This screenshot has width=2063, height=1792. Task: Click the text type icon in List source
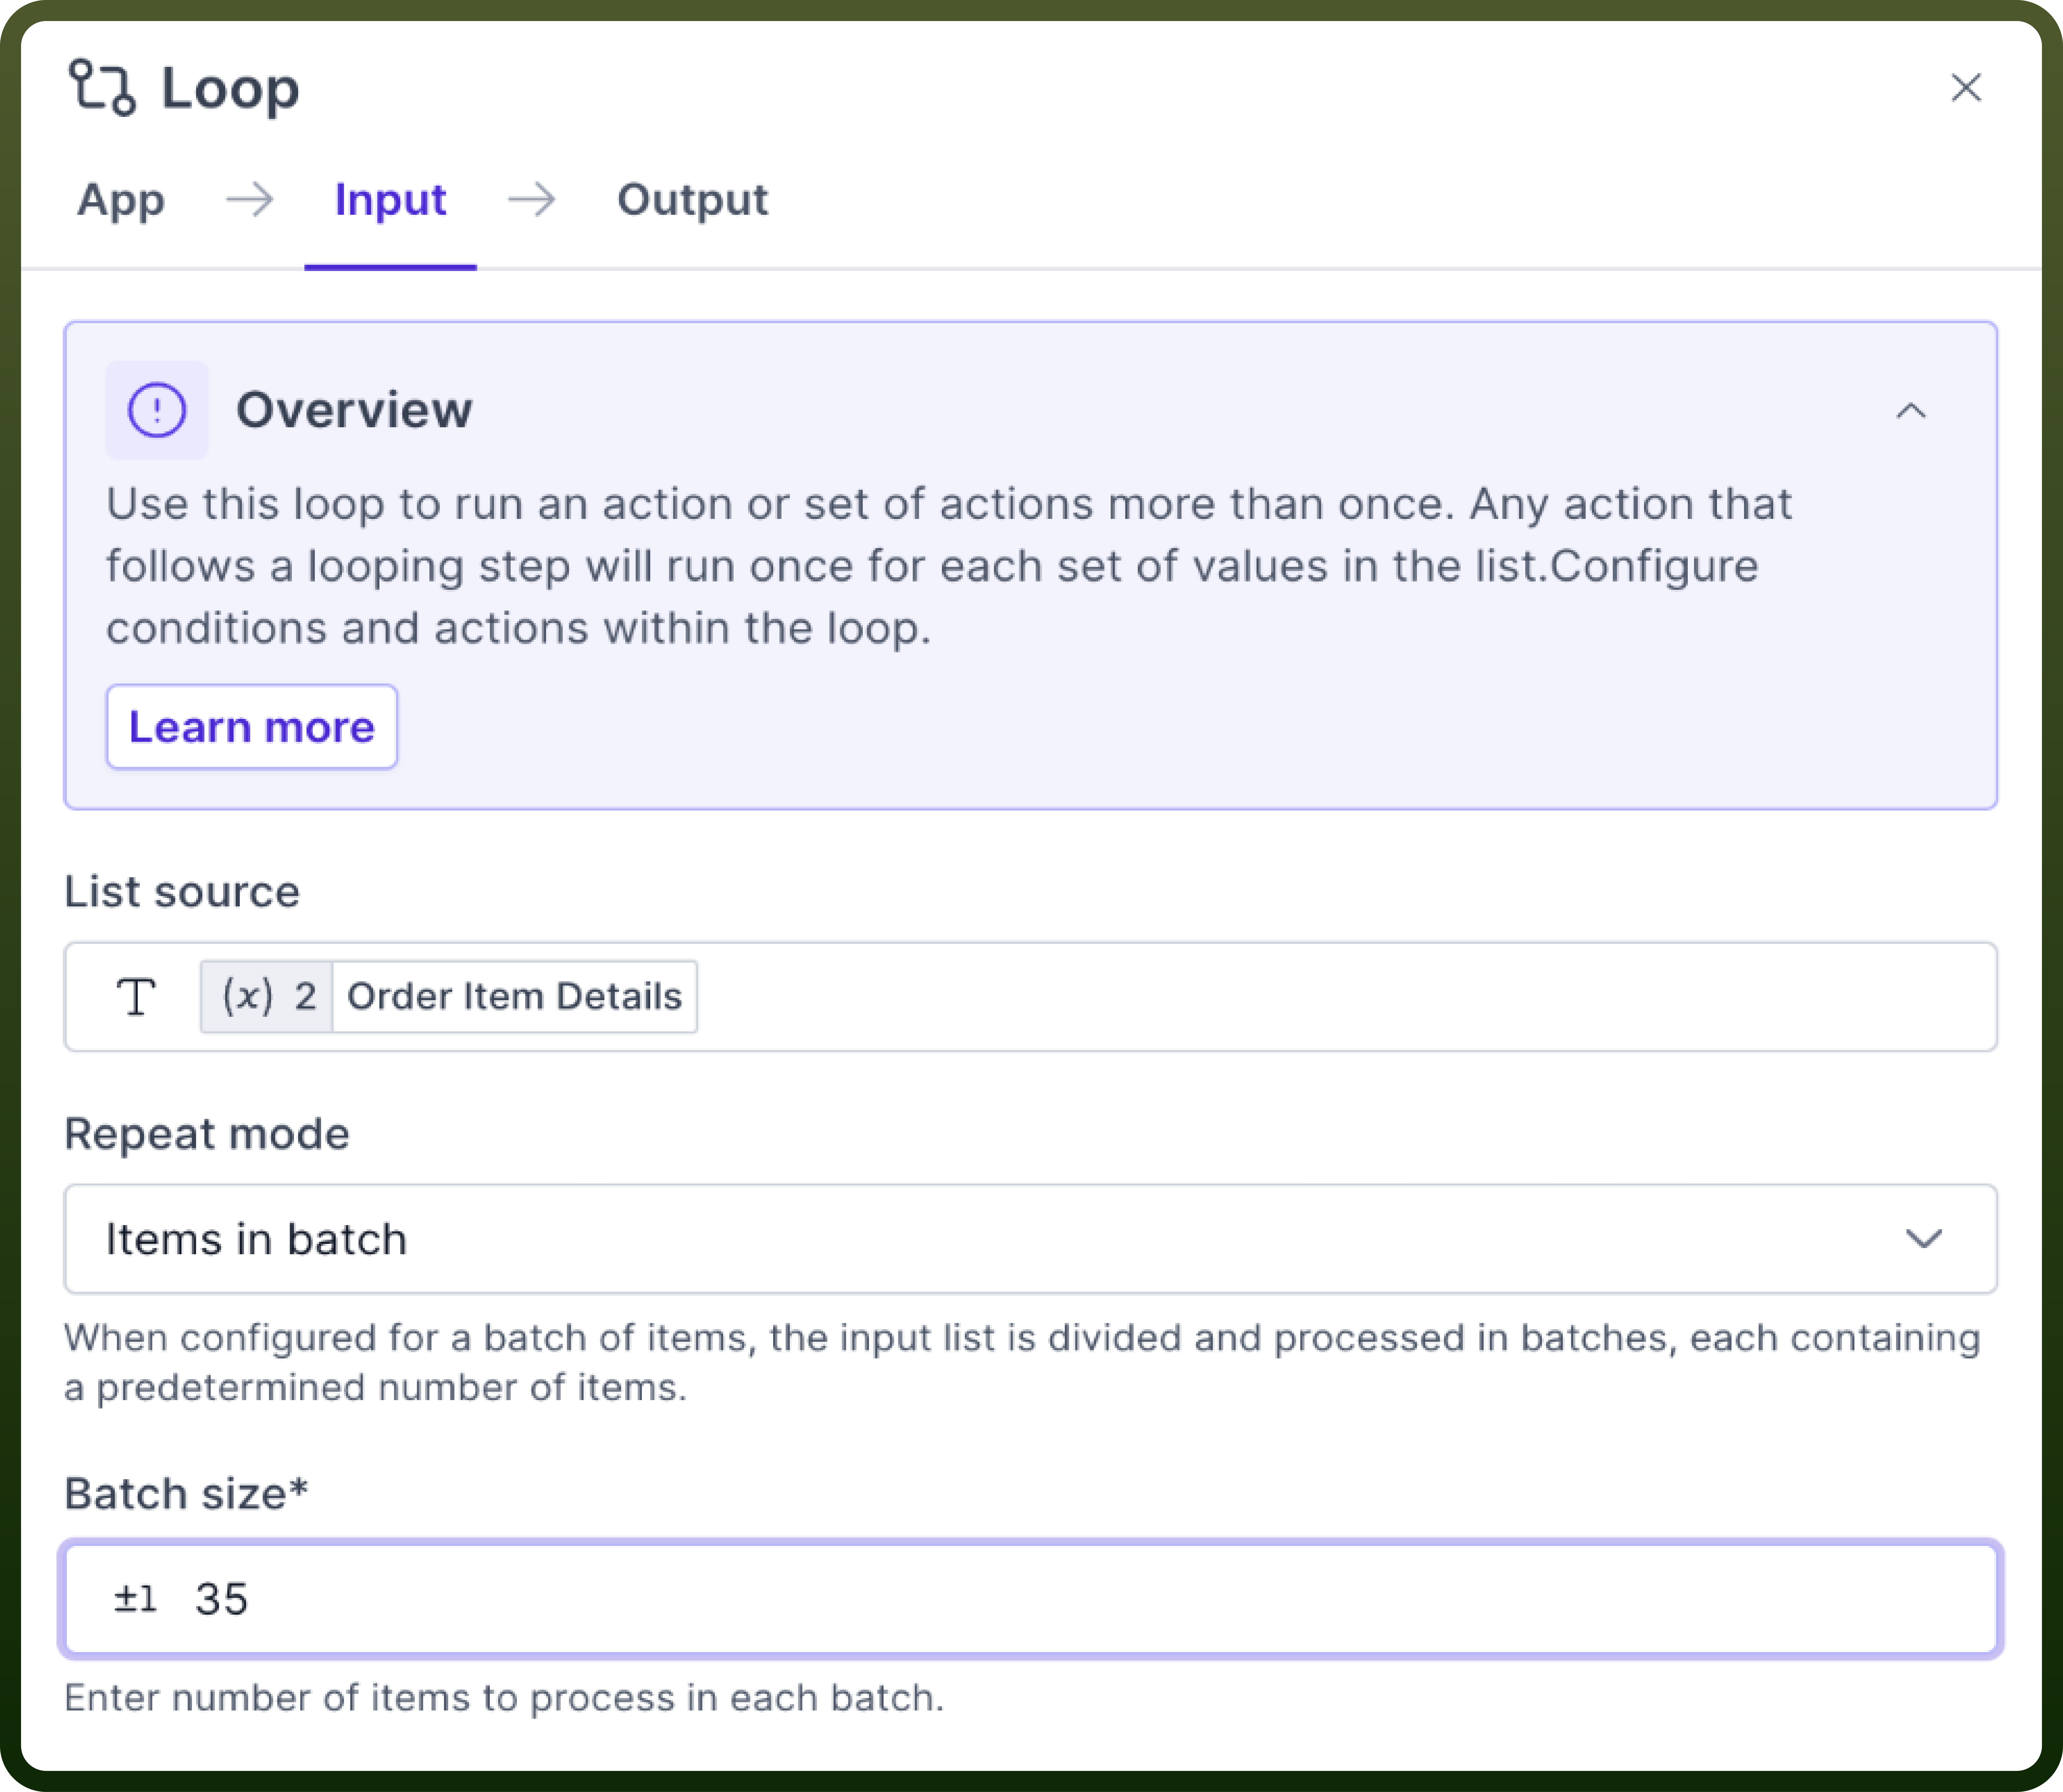(x=136, y=997)
